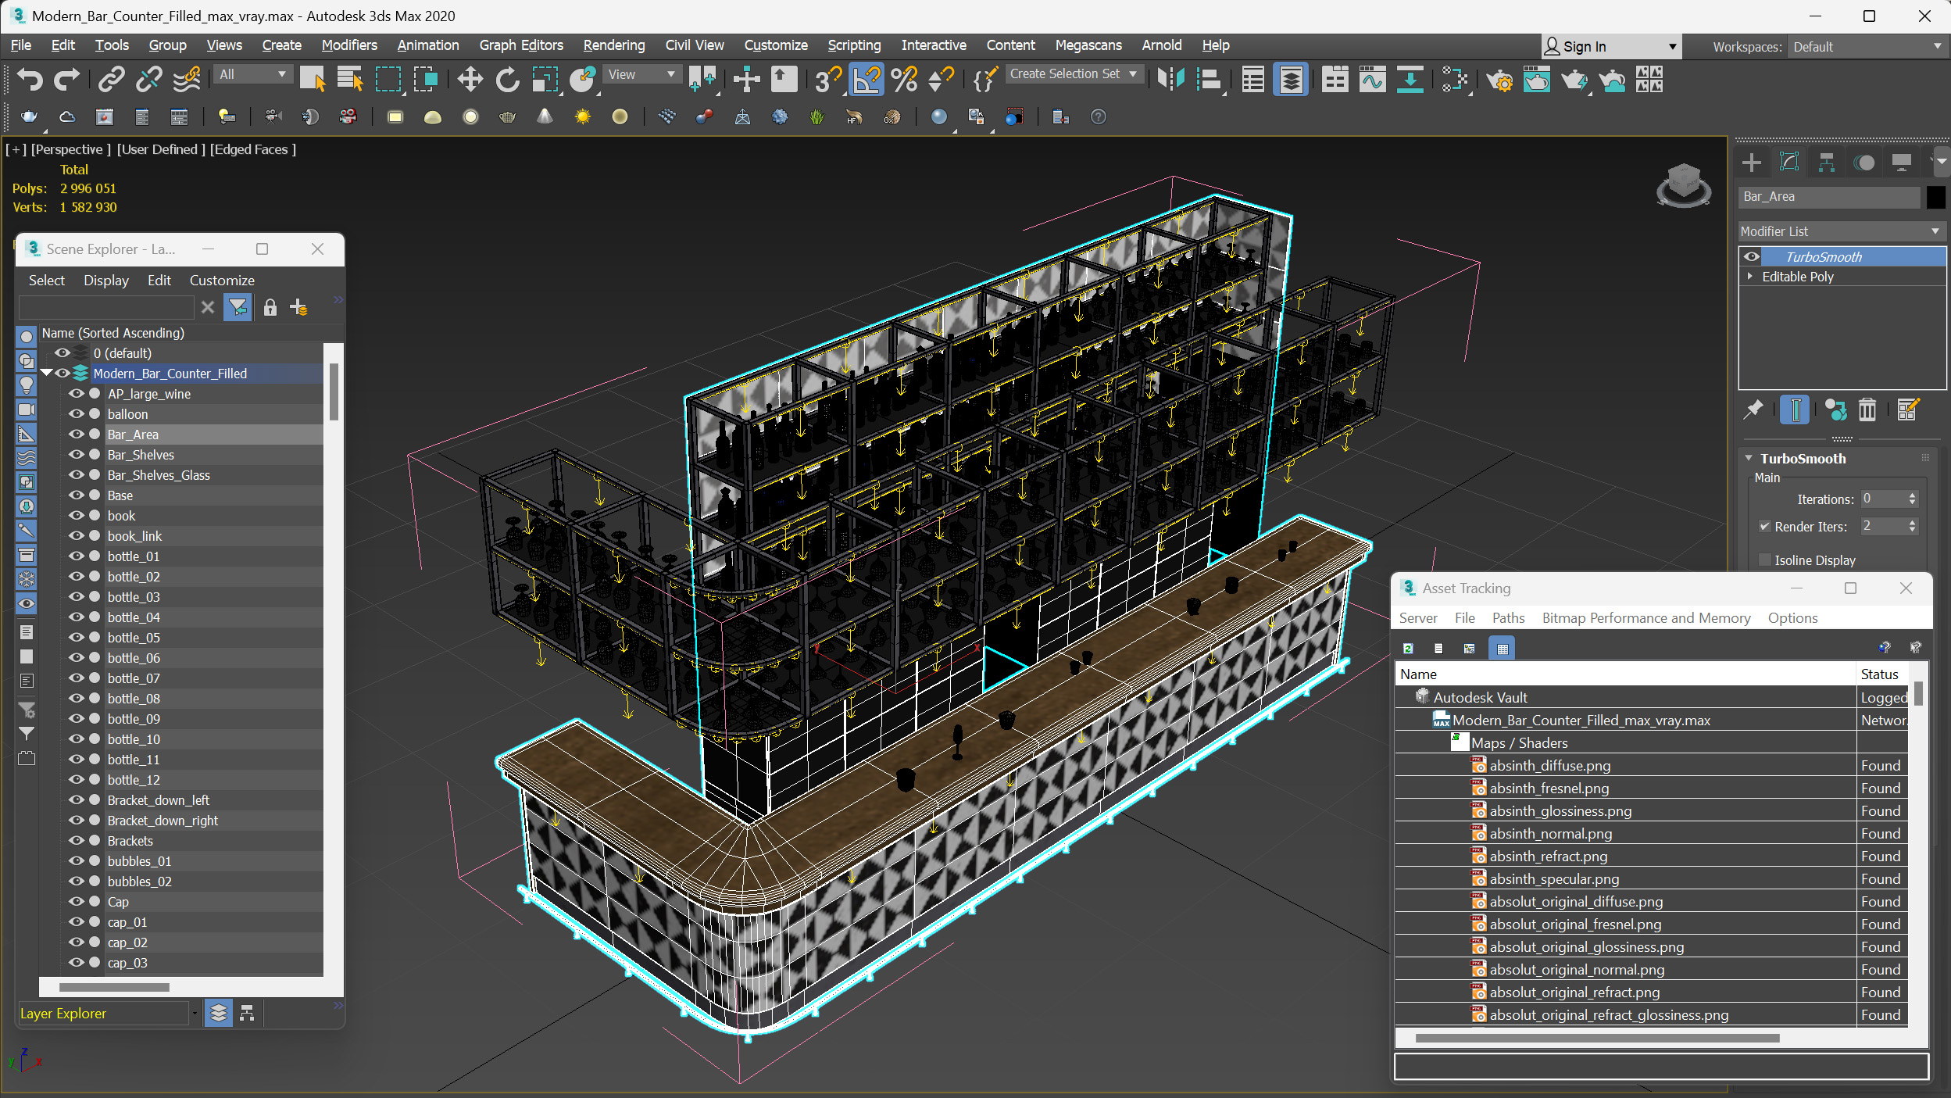Click the Status column header in Asset Tracking

(x=1879, y=674)
